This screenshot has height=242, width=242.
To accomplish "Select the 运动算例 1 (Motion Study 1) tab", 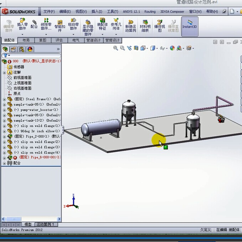I will click(46, 225).
